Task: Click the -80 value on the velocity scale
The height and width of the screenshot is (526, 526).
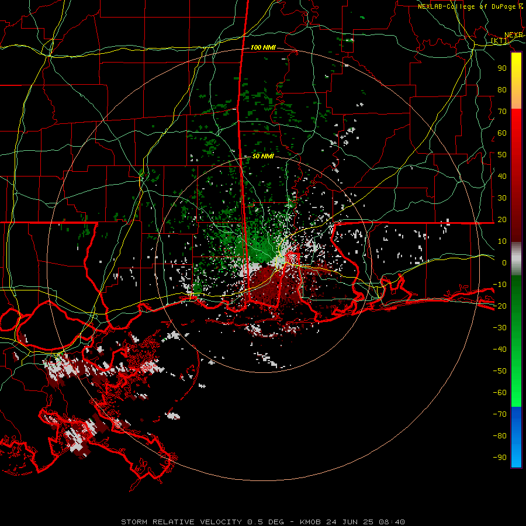Action: click(x=500, y=436)
